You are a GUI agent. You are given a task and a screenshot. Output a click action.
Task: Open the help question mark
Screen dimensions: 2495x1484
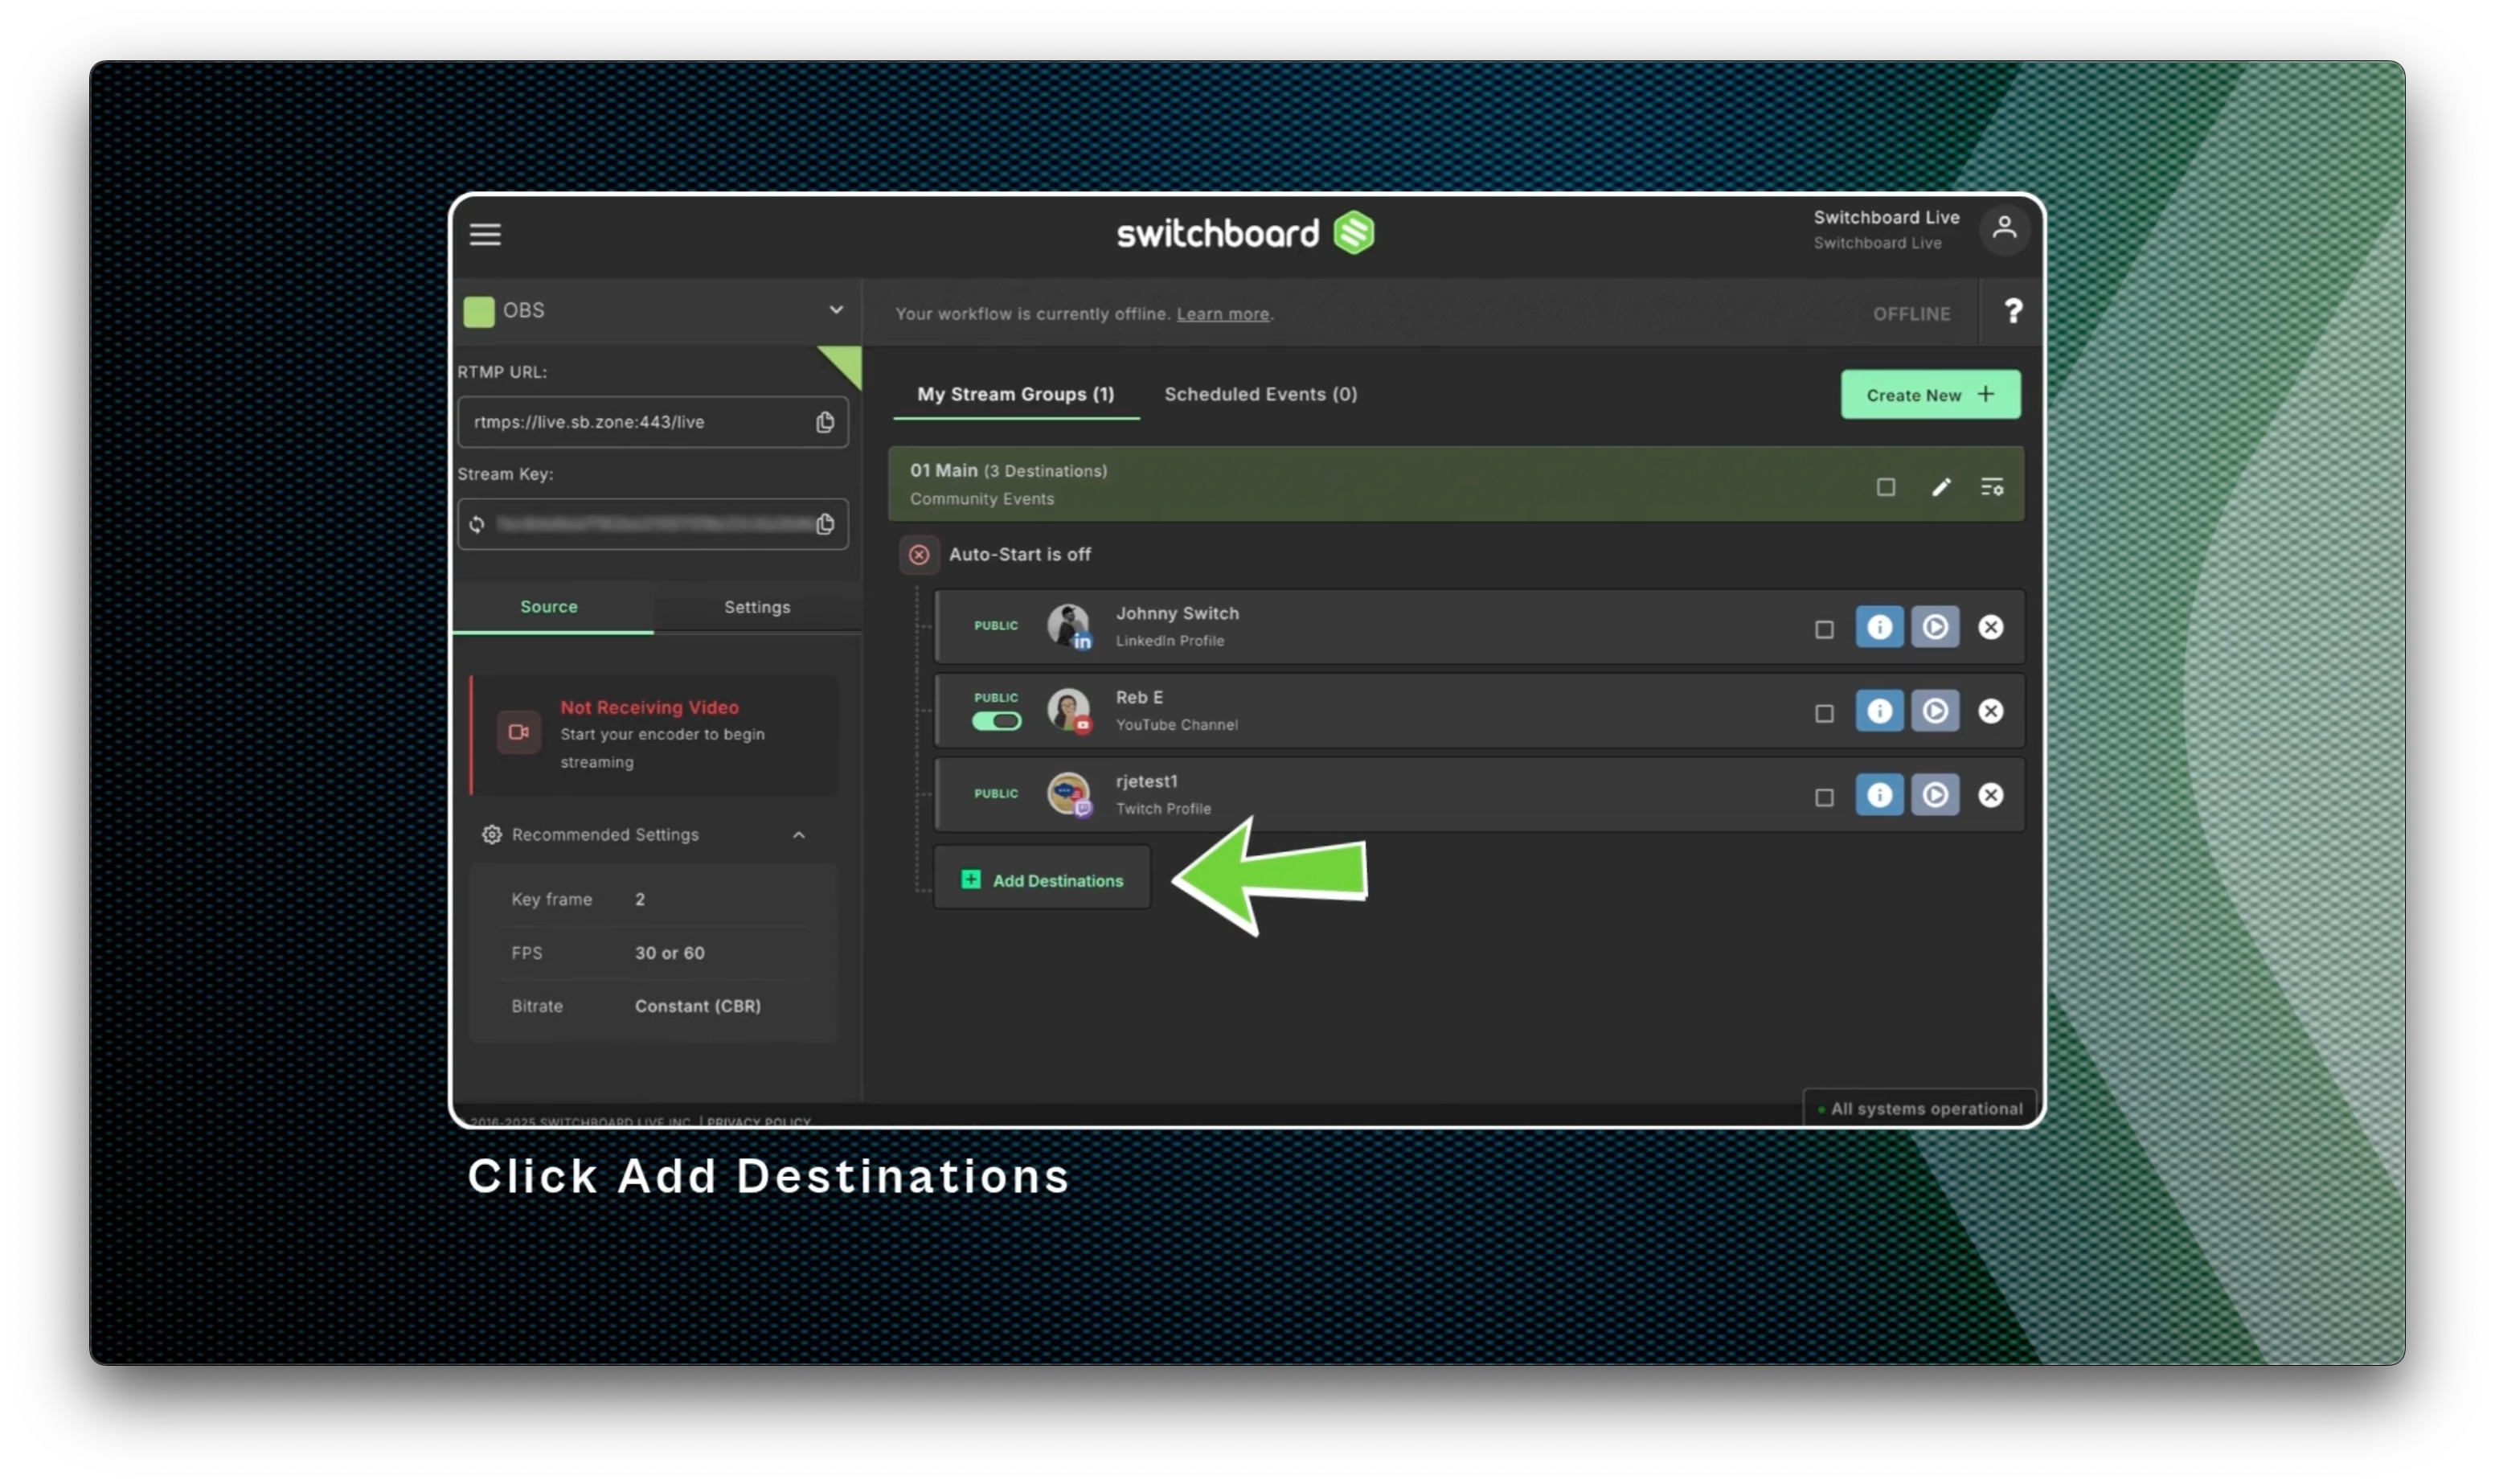(x=2012, y=312)
